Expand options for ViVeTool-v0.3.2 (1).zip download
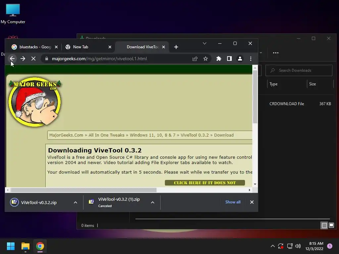Viewport: 339px width, 254px height. click(x=153, y=203)
